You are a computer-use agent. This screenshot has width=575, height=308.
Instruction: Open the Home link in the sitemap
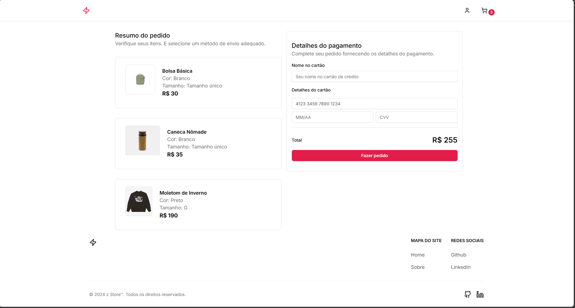click(418, 255)
